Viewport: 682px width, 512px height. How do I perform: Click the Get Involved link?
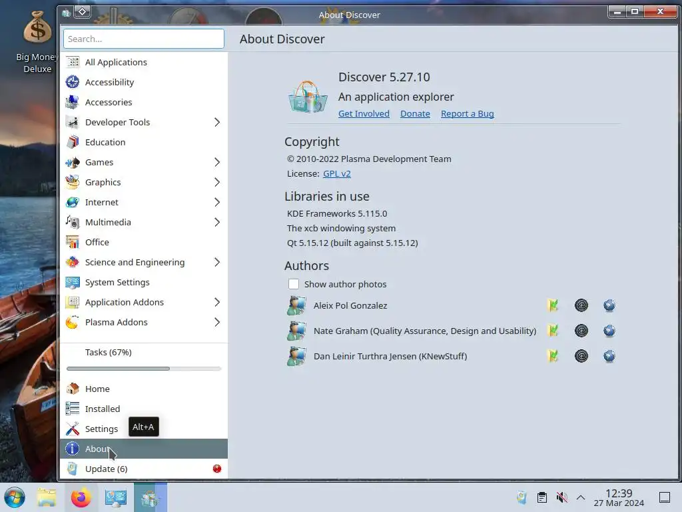[x=364, y=113]
